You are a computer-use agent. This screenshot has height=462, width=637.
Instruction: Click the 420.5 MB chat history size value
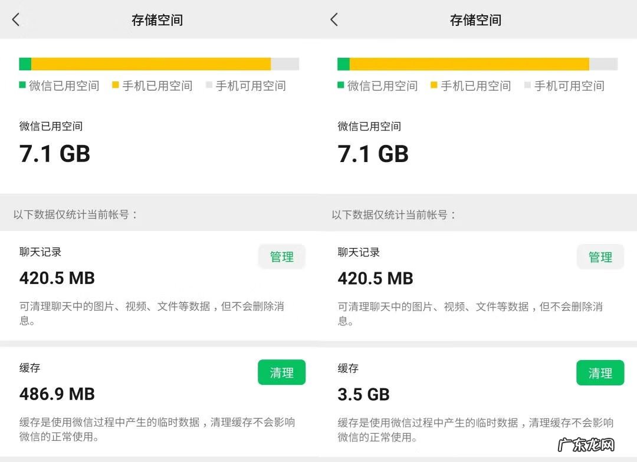click(56, 278)
